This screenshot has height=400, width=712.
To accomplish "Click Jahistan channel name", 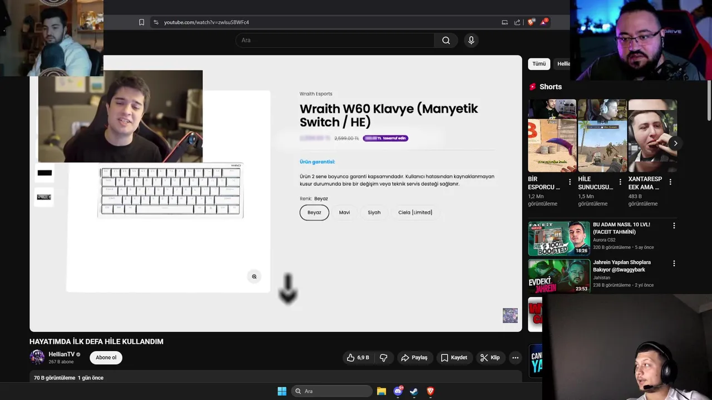I will 601,278.
